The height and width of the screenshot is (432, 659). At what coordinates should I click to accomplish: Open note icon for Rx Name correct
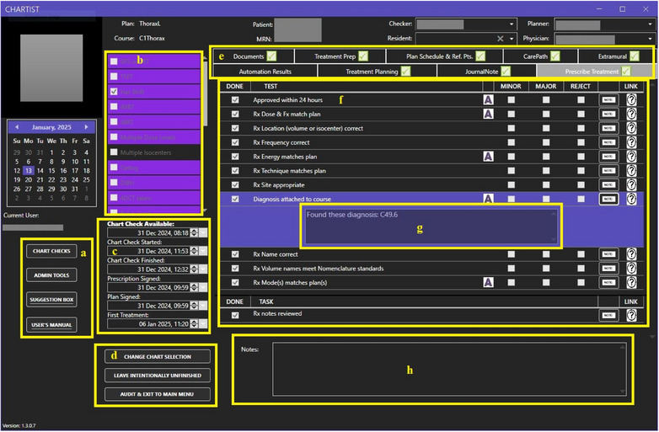[608, 254]
